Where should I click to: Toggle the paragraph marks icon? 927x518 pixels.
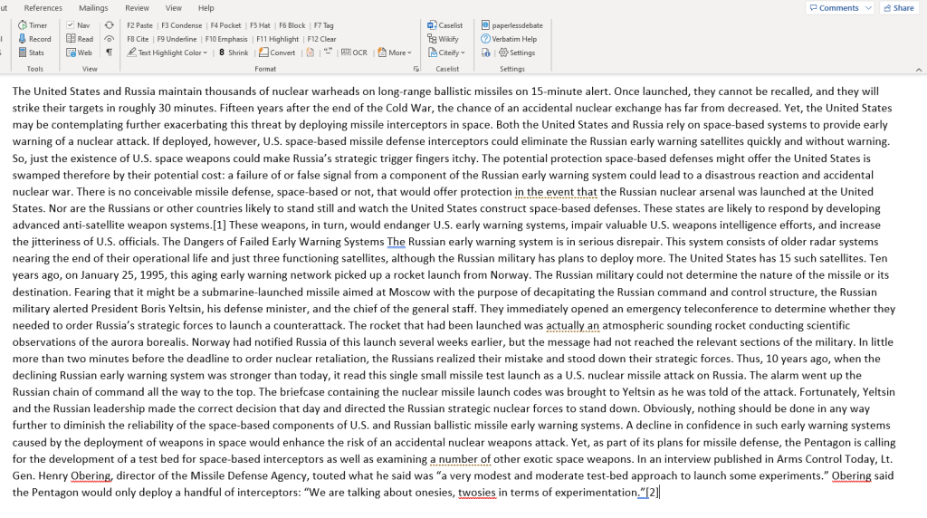[110, 53]
